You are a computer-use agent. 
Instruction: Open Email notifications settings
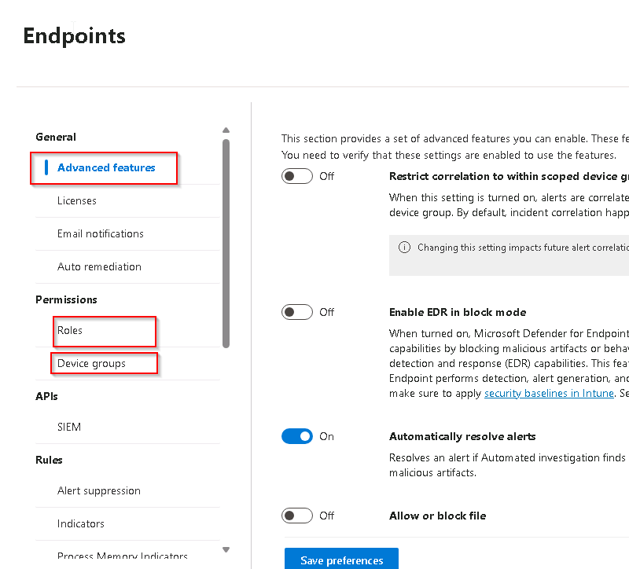click(101, 233)
